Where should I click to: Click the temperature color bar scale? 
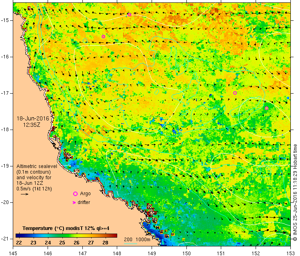point(66,236)
